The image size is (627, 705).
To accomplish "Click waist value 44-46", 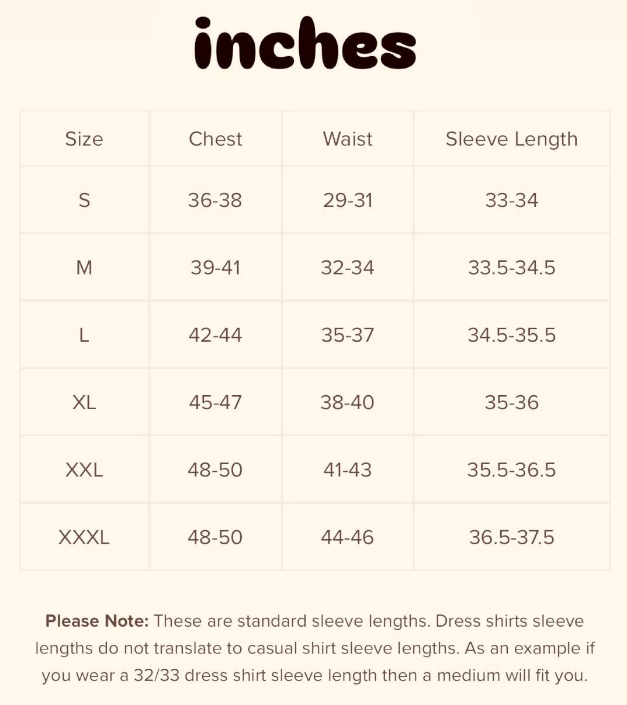I will pyautogui.click(x=348, y=537).
